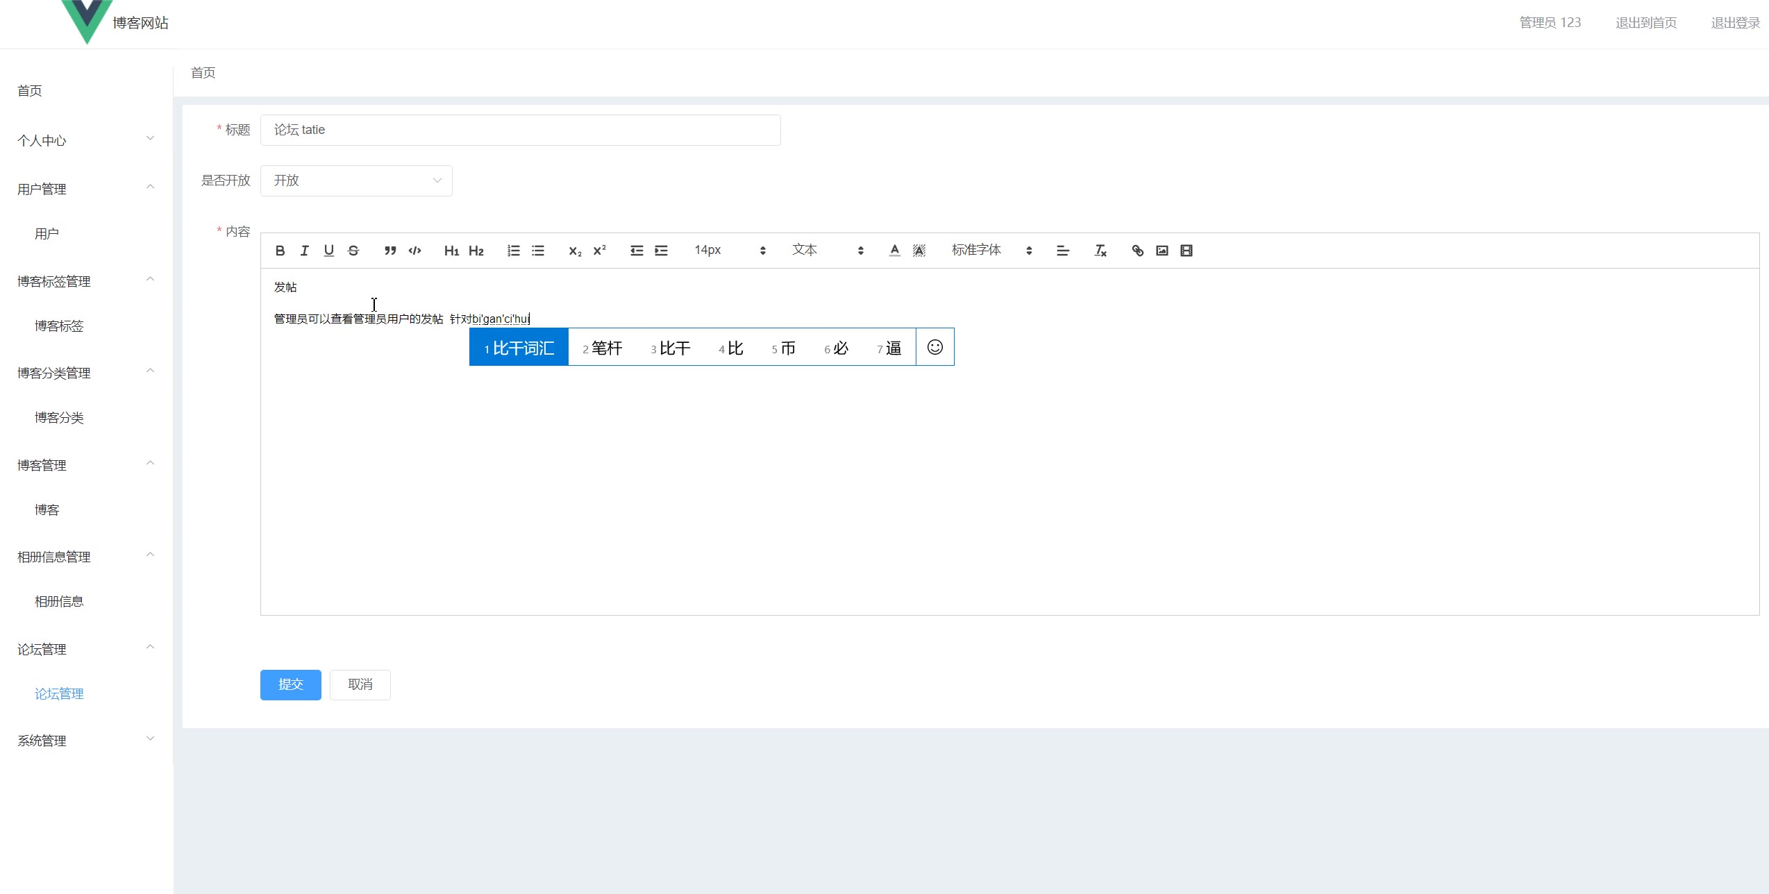Open 相册信息 sidebar item

59,602
